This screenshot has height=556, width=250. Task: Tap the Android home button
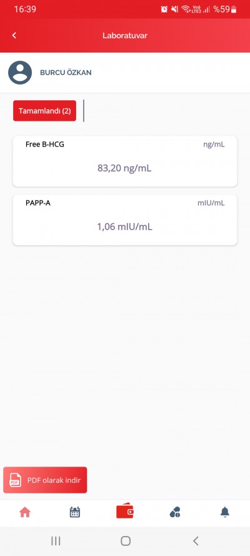click(126, 541)
